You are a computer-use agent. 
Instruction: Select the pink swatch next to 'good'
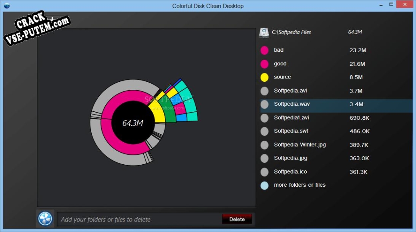point(265,64)
